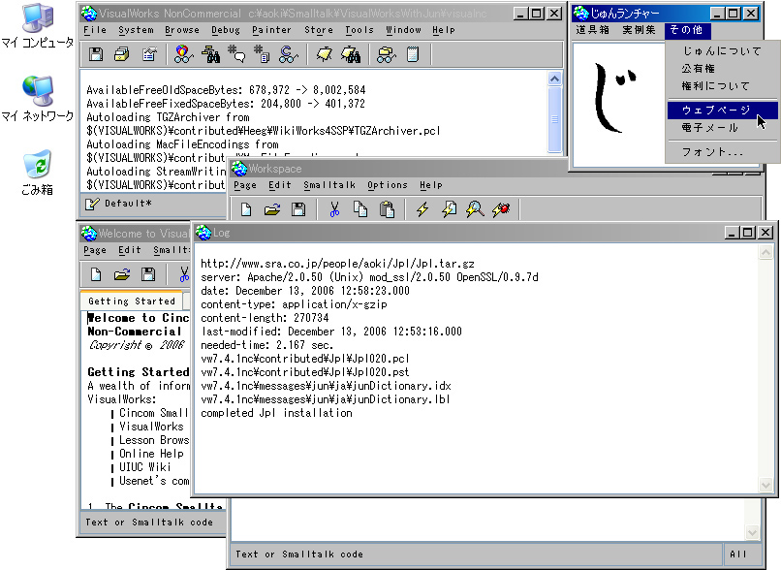Click the scroll-up arrow in launcher transcript
This screenshot has width=781, height=570.
click(554, 79)
